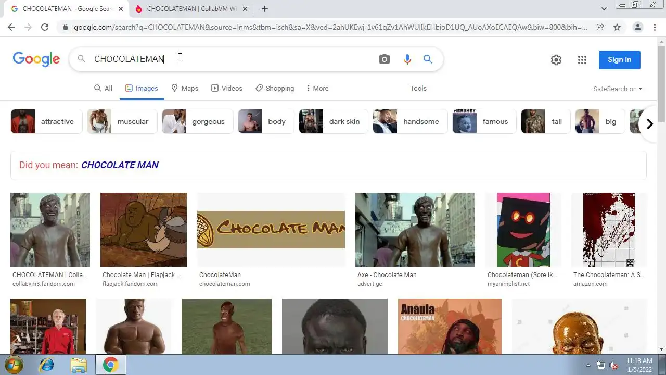Bookmark this page with star icon
Screen dimensions: 666x375
617,27
